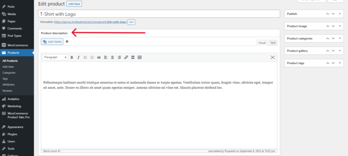348x156 pixels.
Task: Move the Publish panel down
Action: 333,14
